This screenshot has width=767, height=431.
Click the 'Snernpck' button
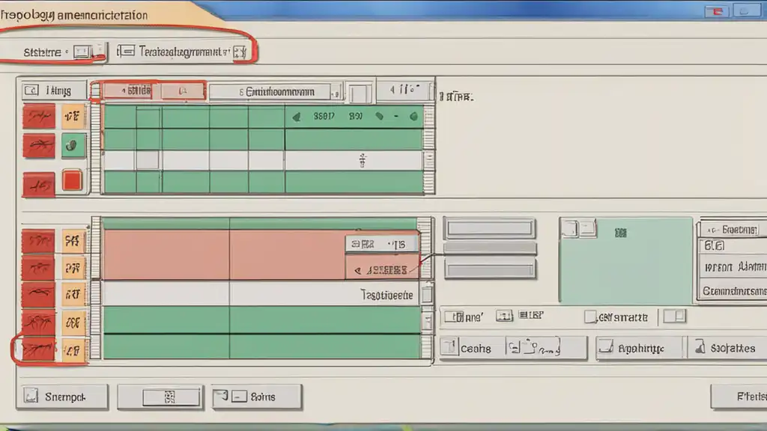click(x=62, y=397)
